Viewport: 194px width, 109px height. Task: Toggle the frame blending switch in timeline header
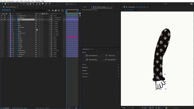tap(56, 11)
